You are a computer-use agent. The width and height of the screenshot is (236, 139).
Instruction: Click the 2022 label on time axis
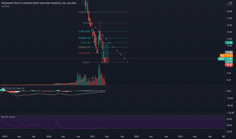point(136,136)
